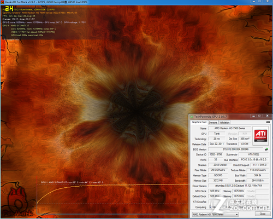
Task: Click the FurMark window title text
Action: 46,2
